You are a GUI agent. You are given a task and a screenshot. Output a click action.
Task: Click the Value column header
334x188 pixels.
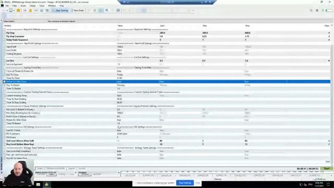[120, 26]
